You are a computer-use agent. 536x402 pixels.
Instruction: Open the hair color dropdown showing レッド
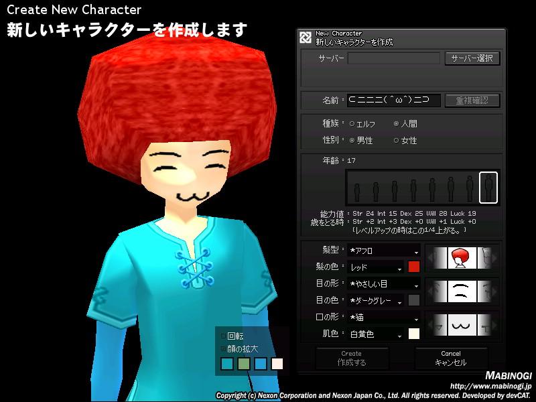click(x=376, y=267)
